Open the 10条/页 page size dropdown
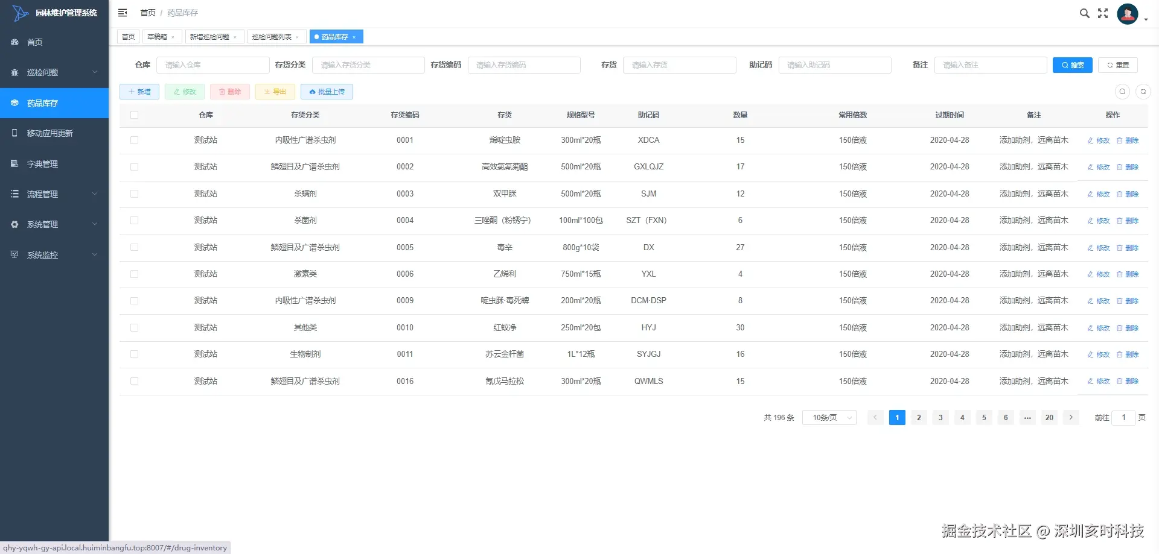Screen dimensions: 1159x554 tap(829, 417)
